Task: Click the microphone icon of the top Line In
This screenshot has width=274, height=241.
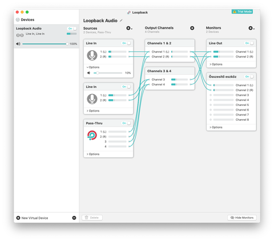Action: point(92,55)
